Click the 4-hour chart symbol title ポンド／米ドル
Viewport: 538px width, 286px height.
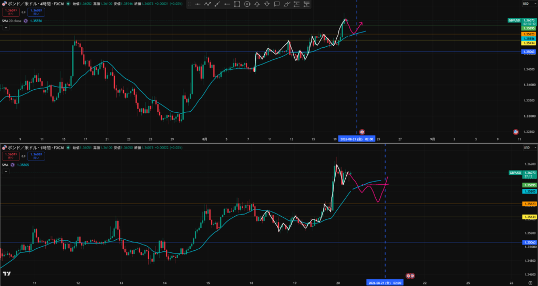tap(22, 4)
